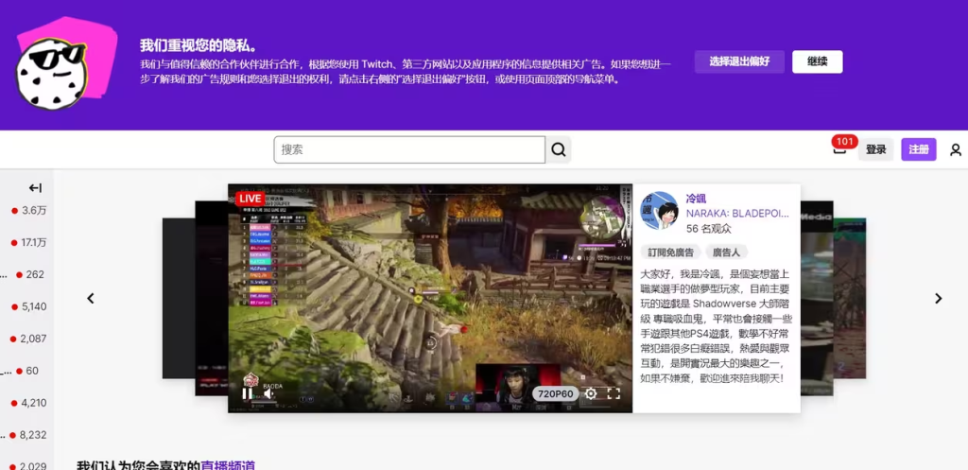Click the cookie mascot image
Image resolution: width=968 pixels, height=470 pixels.
[x=65, y=65]
